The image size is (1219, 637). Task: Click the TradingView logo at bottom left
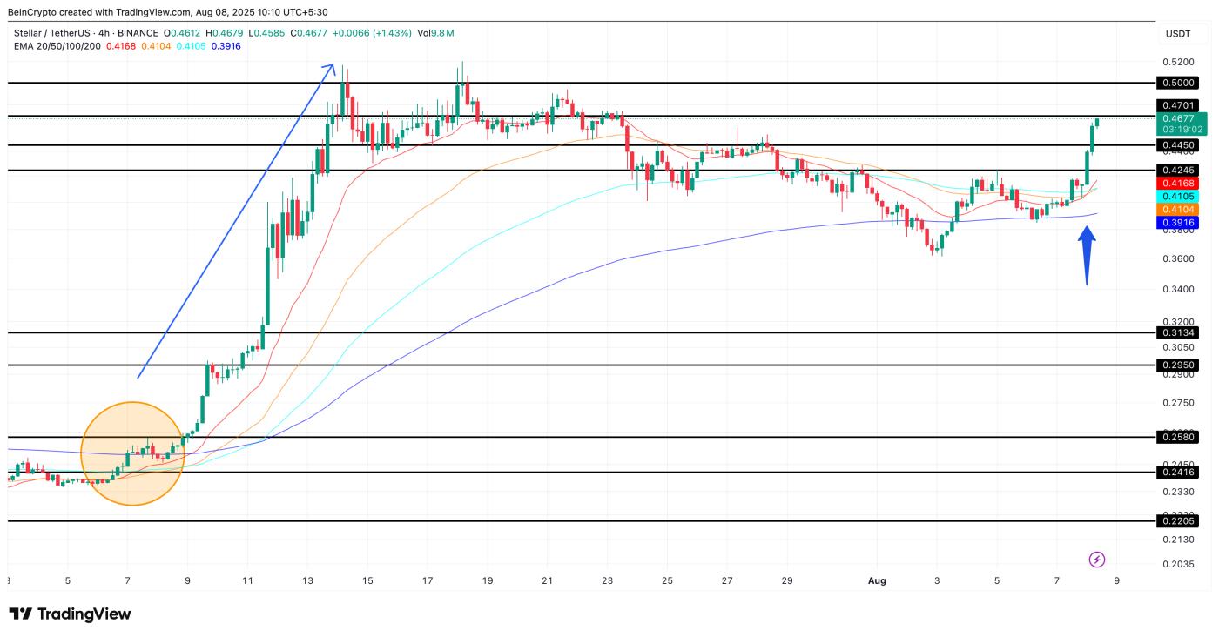pos(70,614)
